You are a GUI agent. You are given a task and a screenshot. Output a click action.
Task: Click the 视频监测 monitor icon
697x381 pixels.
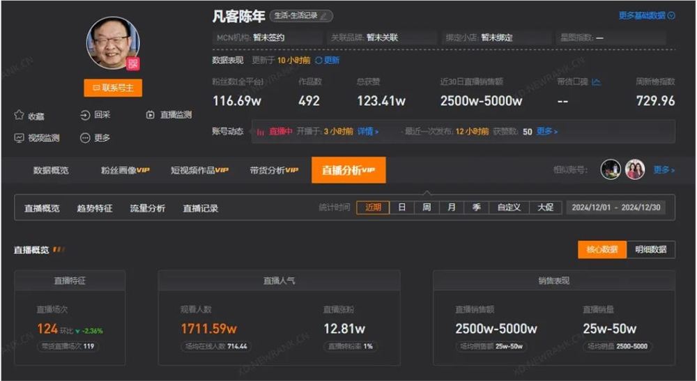[x=19, y=138]
